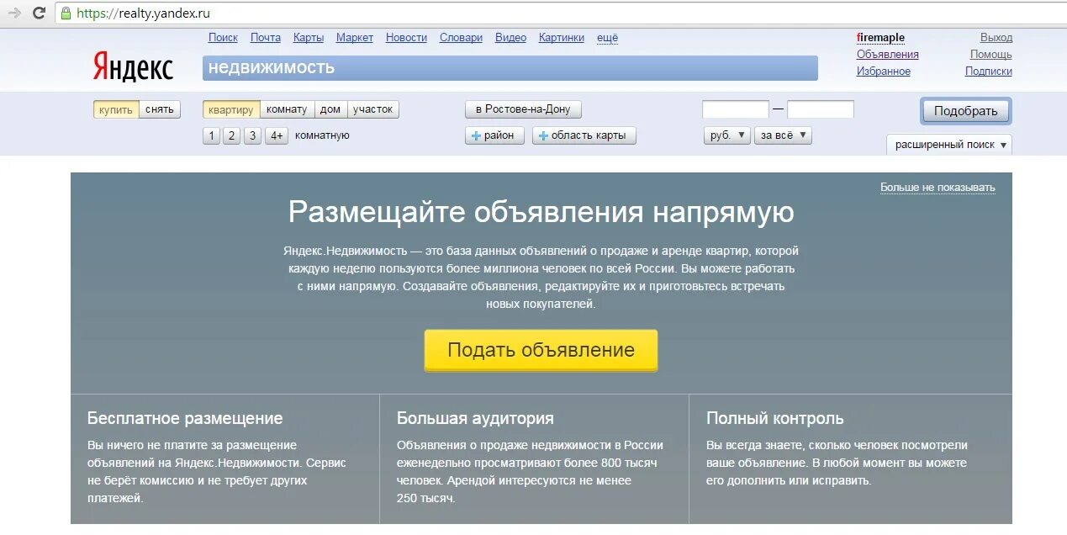Open the за всё price type dropdown
The width and height of the screenshot is (1067, 535).
[x=784, y=135]
